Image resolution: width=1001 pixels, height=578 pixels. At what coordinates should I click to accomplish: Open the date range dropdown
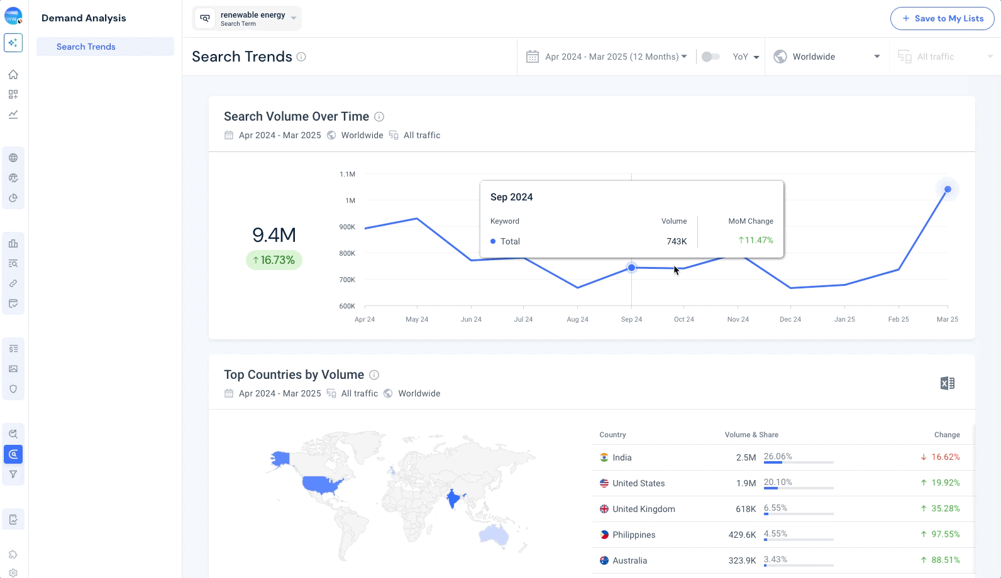[607, 57]
